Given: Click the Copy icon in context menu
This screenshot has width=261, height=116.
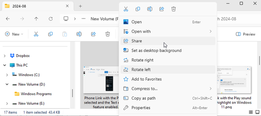Looking at the screenshot, I should click(138, 9).
